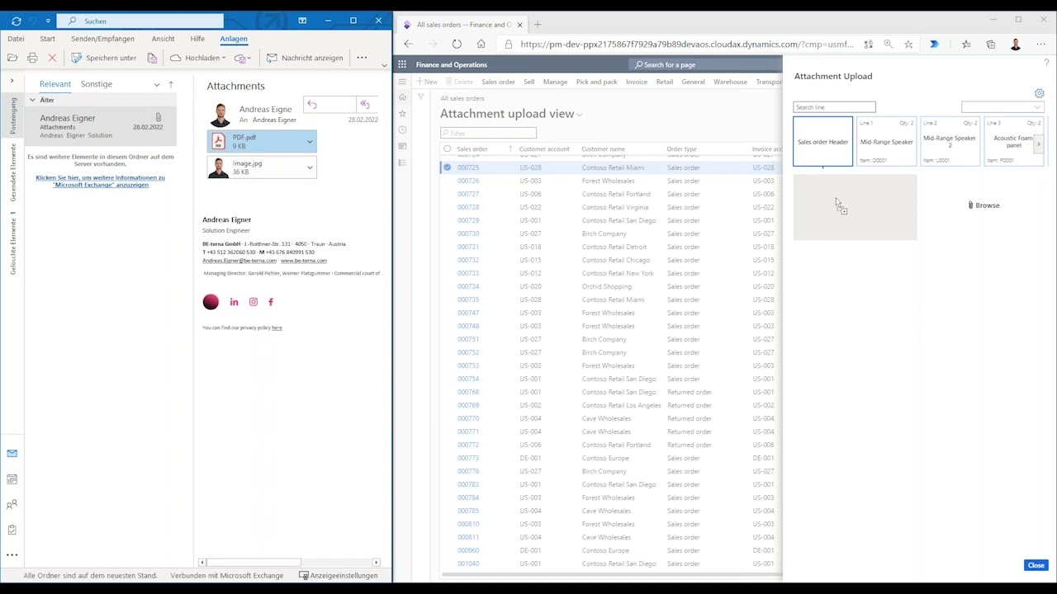Open the Hilfe tab in Outlook

point(197,39)
